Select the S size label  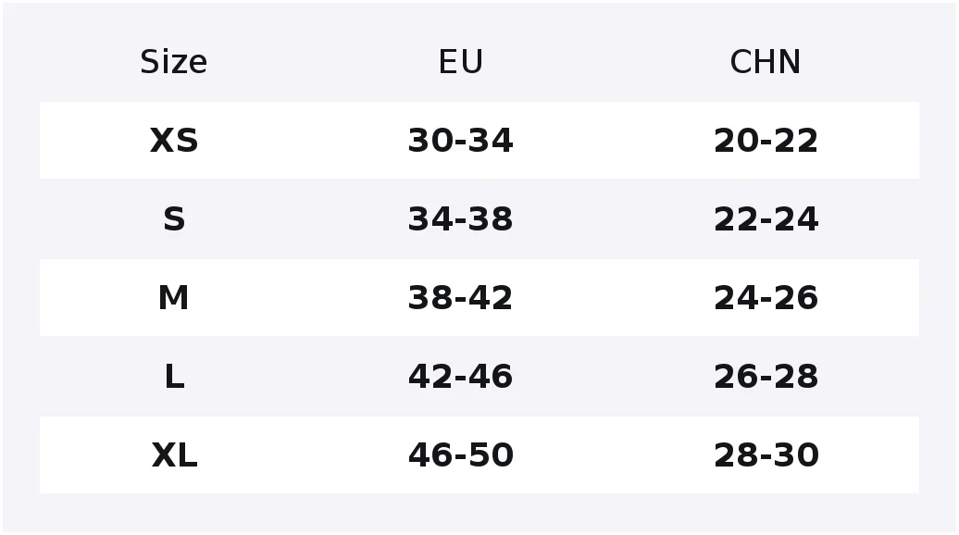coord(174,218)
